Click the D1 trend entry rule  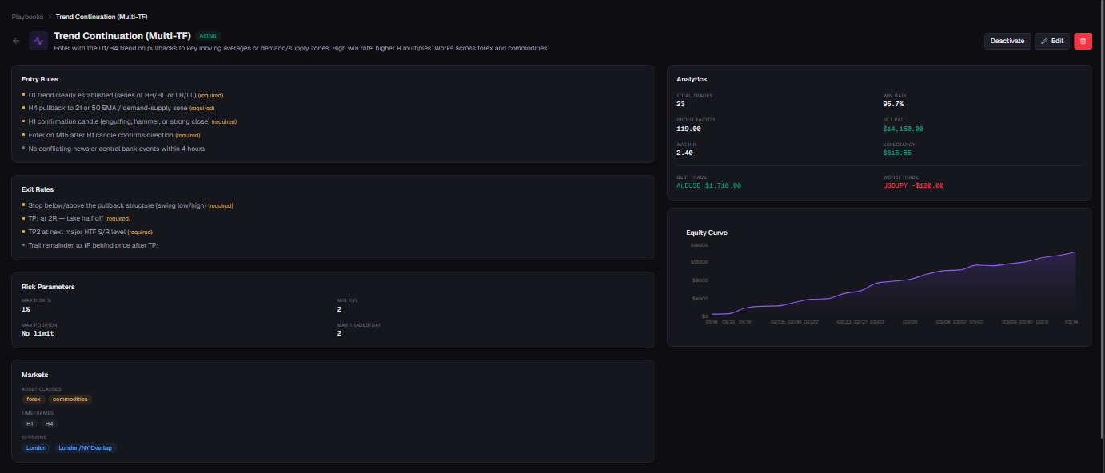tap(112, 95)
